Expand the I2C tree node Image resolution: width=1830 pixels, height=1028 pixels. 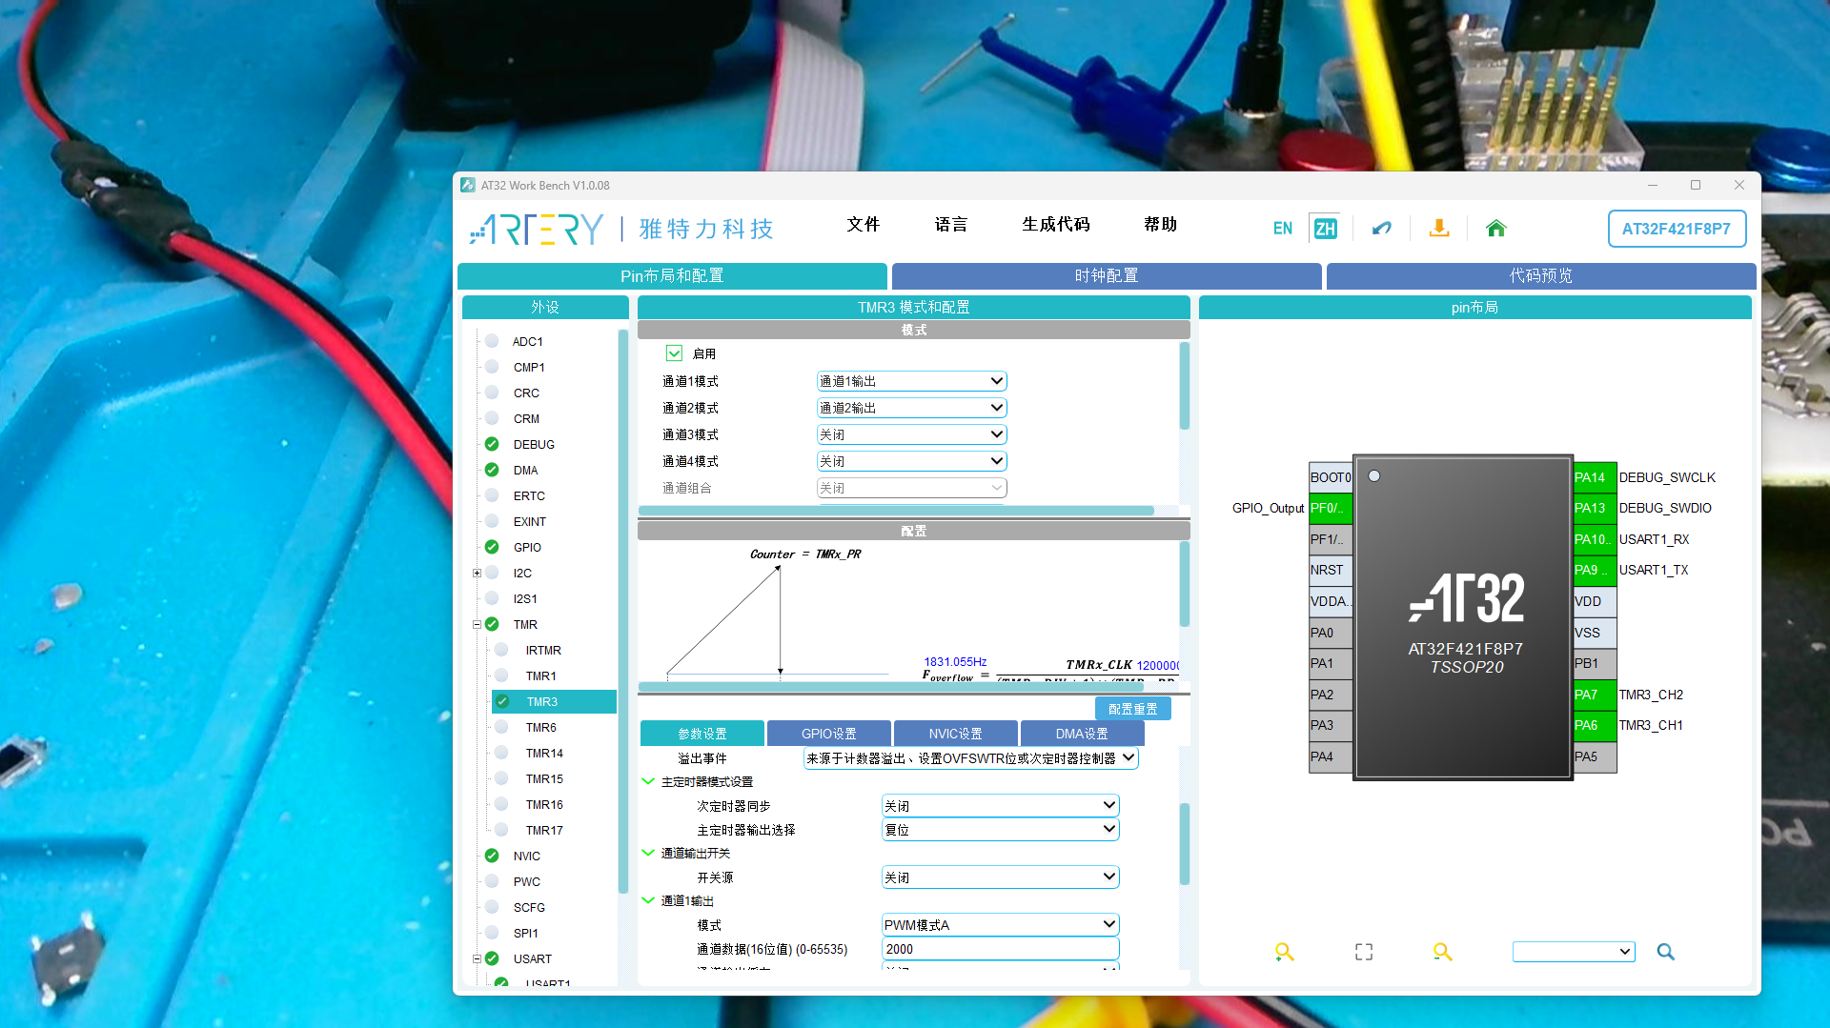(477, 573)
